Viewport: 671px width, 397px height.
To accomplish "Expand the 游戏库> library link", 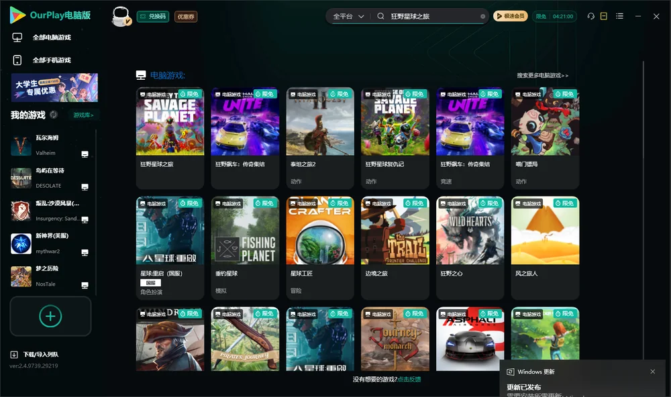I will pos(83,115).
